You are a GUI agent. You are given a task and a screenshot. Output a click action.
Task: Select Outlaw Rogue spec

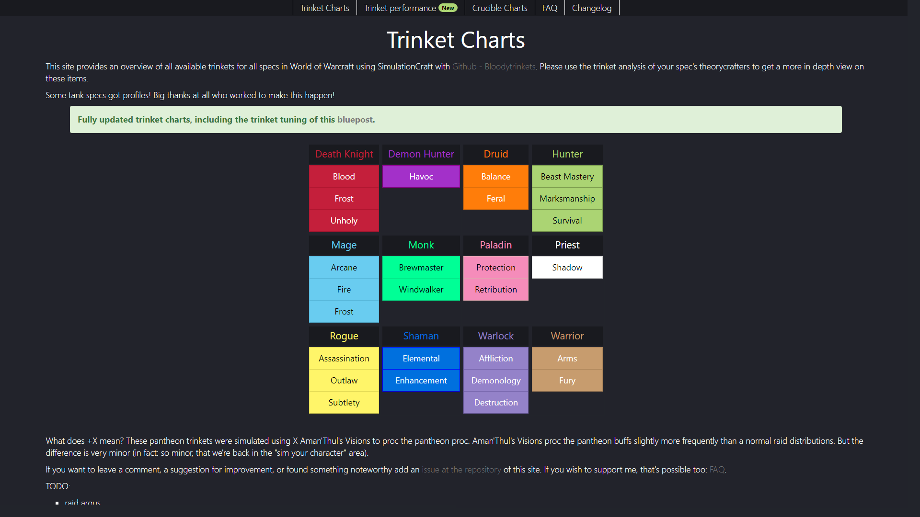[344, 381]
